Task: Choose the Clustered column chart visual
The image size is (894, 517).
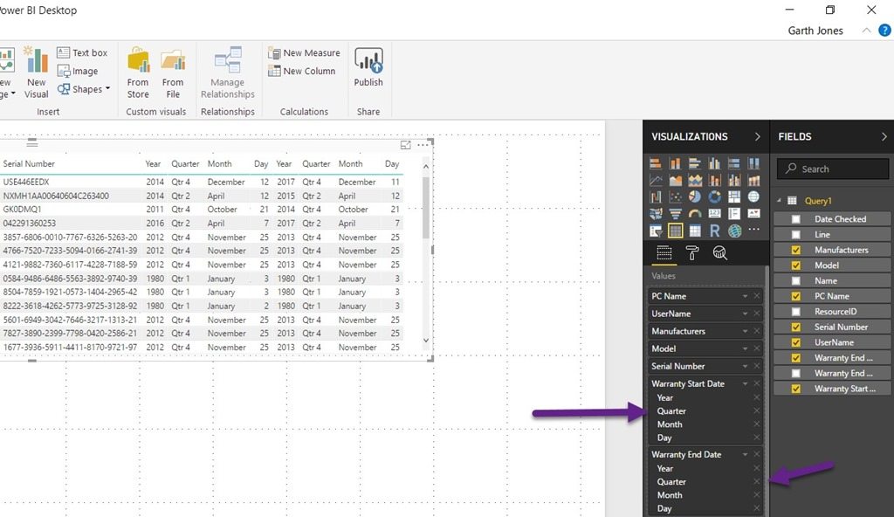Action: [x=714, y=164]
